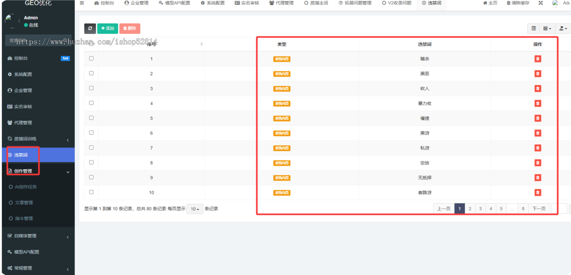Toggle the table card-view icon

coord(533,28)
